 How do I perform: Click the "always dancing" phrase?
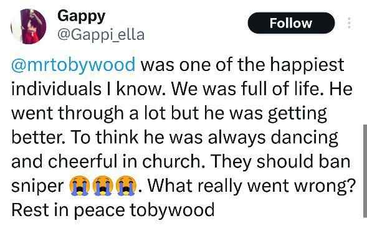tap(273, 138)
